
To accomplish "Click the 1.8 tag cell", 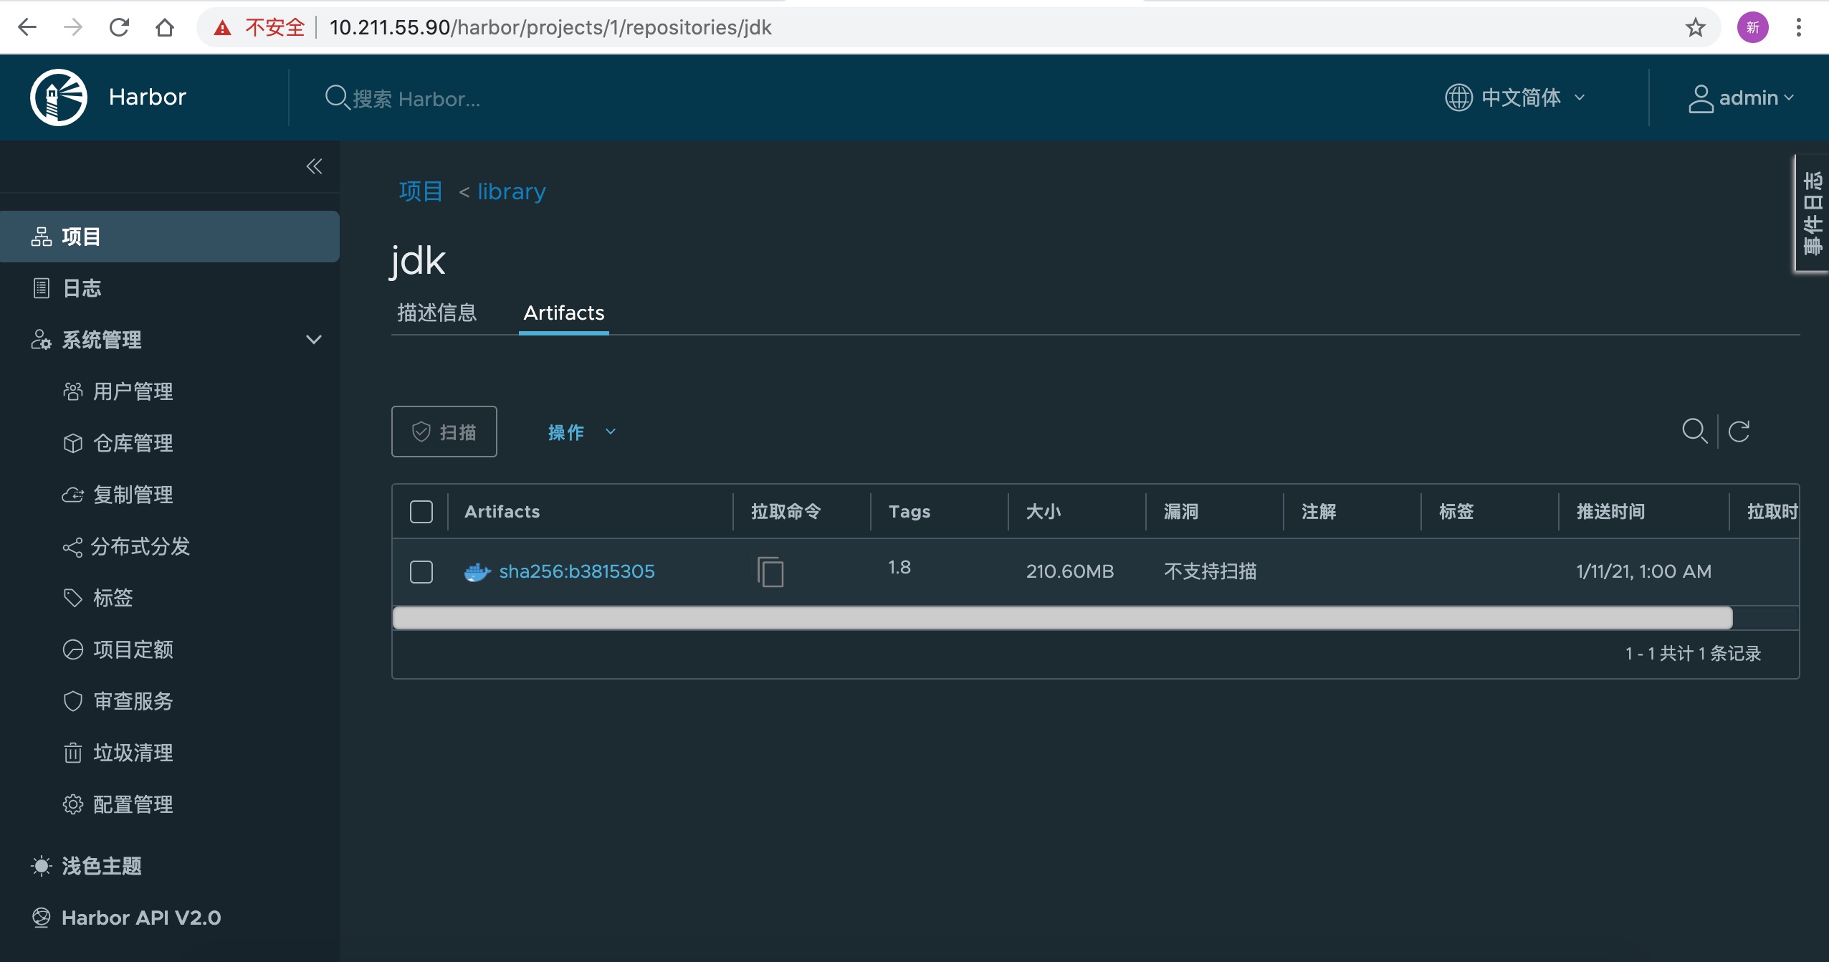I will [899, 567].
